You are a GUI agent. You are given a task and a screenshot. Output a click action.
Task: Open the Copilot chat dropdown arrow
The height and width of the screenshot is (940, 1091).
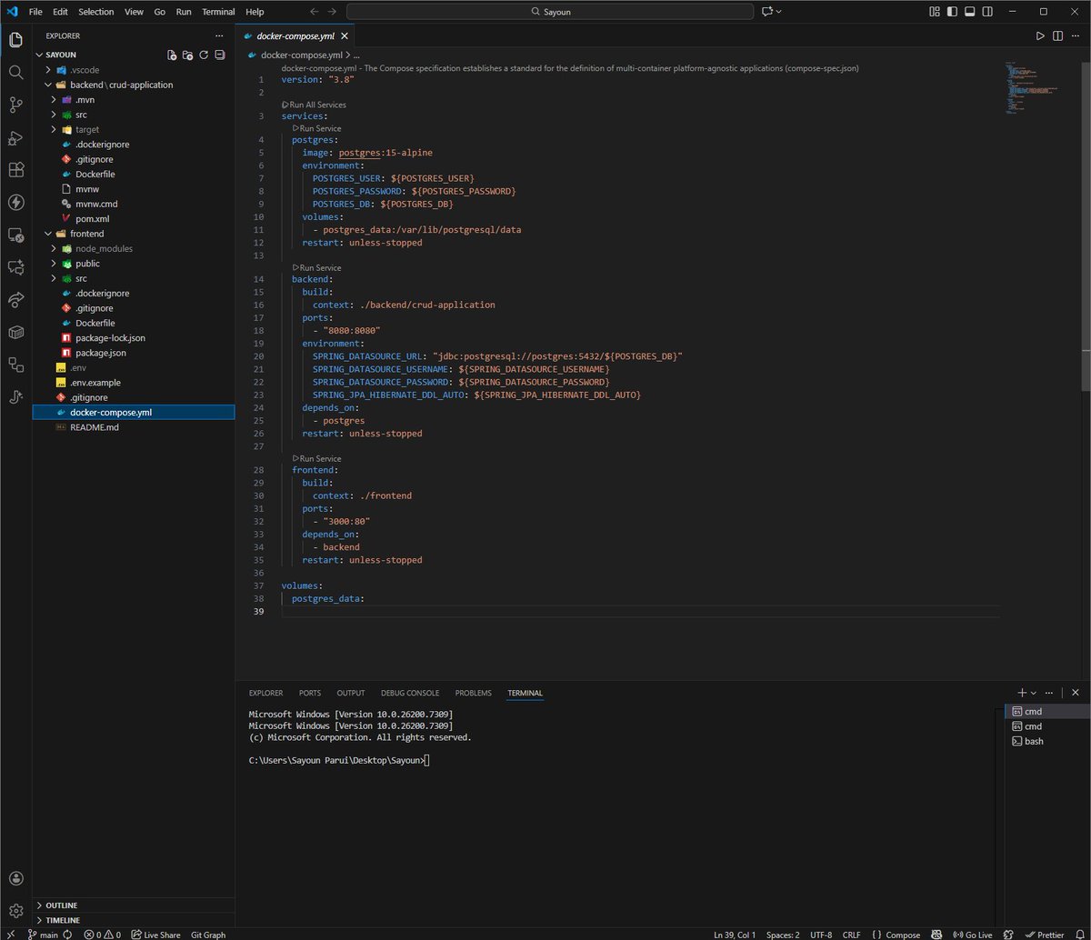[x=779, y=12]
